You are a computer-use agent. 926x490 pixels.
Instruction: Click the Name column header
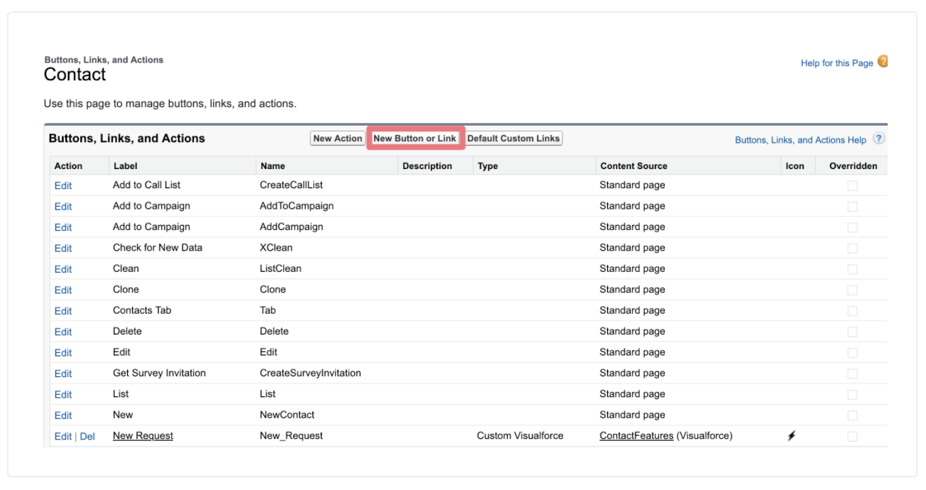273,166
